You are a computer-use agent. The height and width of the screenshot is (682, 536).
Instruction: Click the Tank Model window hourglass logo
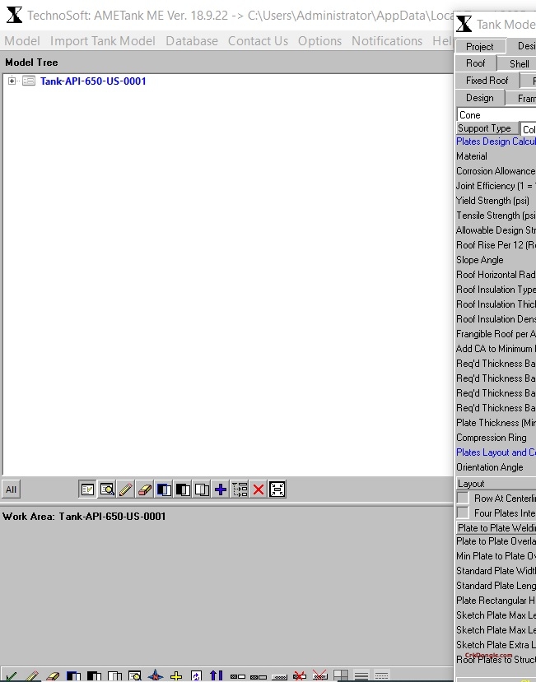point(464,24)
